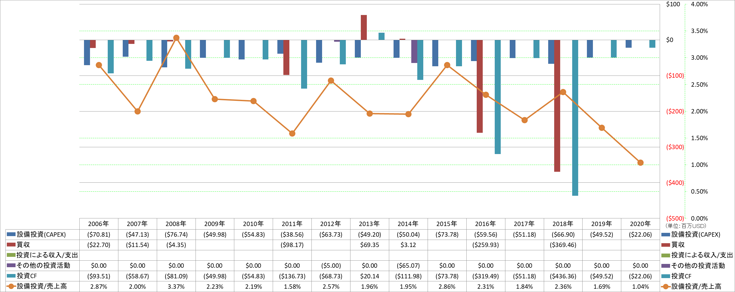Click the 2016 投資CF value ($319.49)
This screenshot has height=292, width=735.
(486, 276)
